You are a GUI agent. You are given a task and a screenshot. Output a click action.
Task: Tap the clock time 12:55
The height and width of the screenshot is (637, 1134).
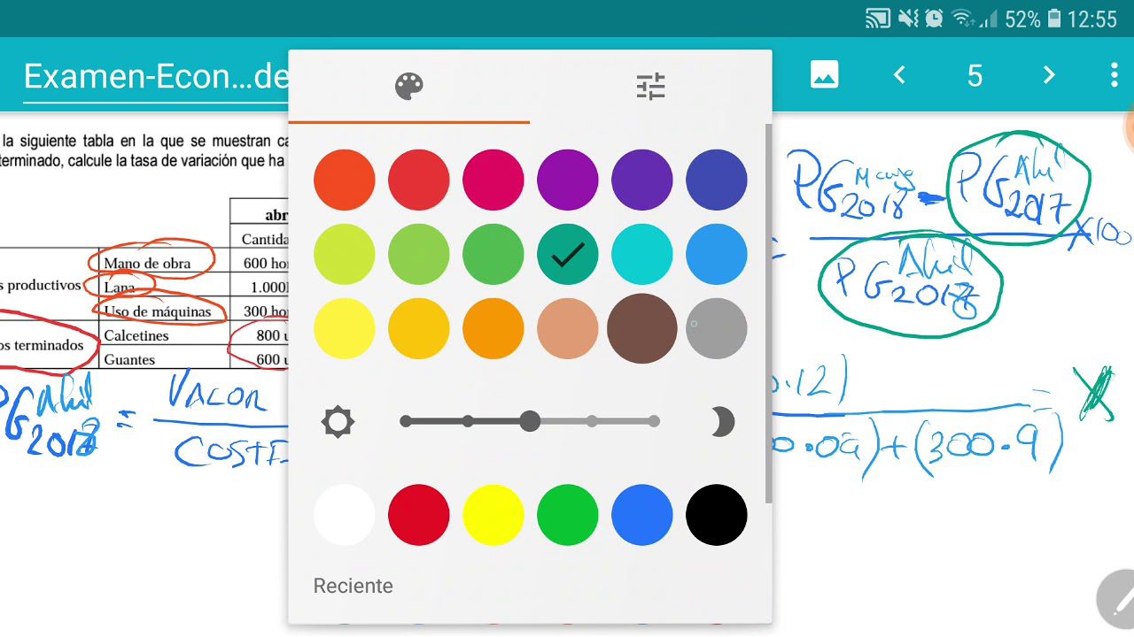(1092, 19)
